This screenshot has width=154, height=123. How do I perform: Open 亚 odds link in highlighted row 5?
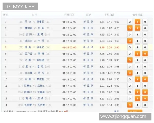(x=88, y=47)
